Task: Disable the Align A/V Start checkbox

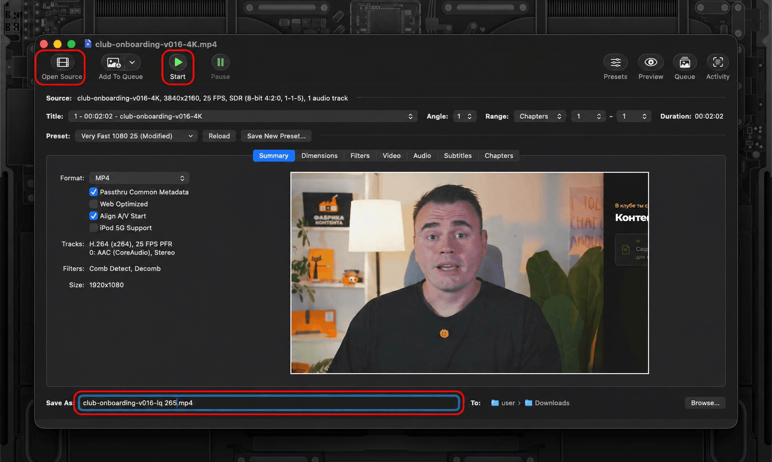Action: pyautogui.click(x=94, y=216)
